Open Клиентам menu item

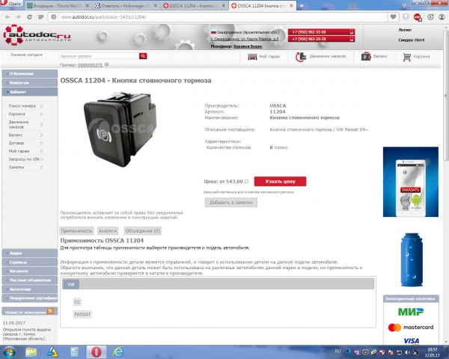pos(30,83)
